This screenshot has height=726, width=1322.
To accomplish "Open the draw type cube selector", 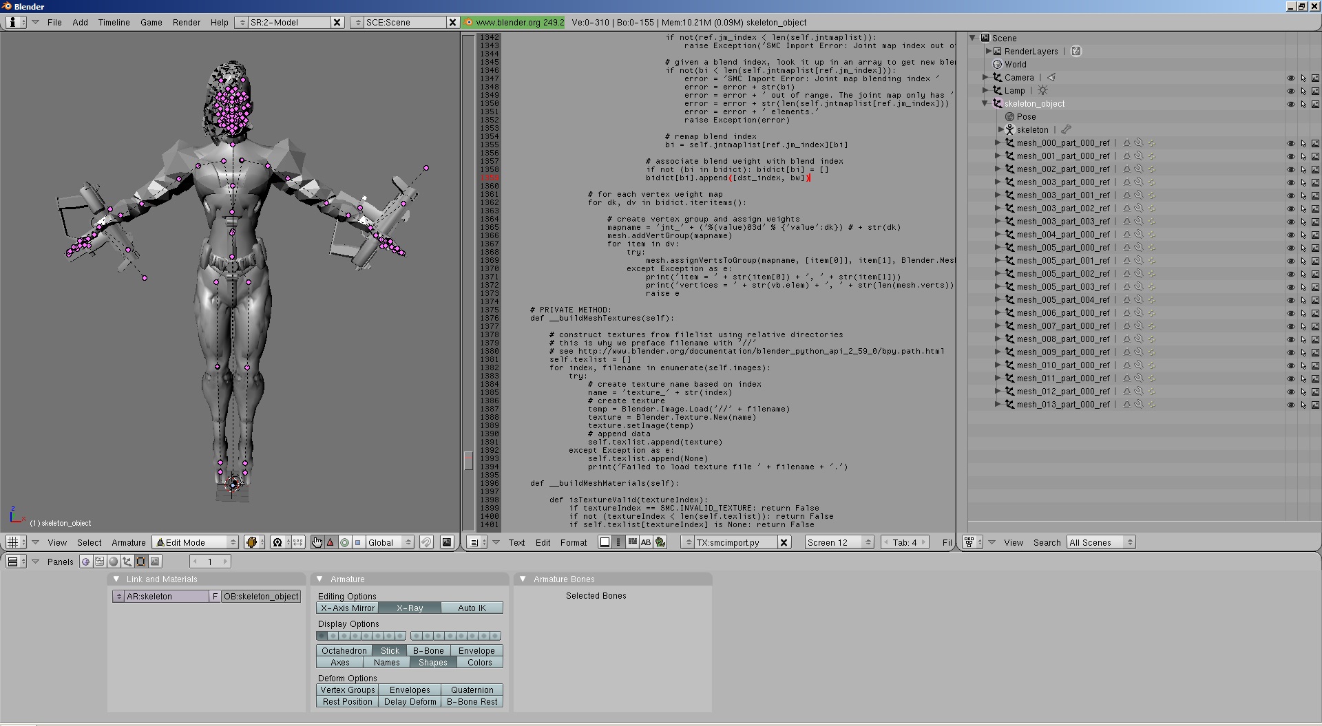I will (x=255, y=542).
